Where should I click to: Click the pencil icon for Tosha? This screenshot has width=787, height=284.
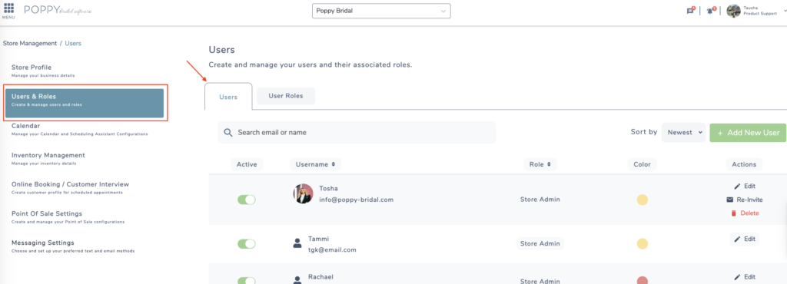(737, 187)
